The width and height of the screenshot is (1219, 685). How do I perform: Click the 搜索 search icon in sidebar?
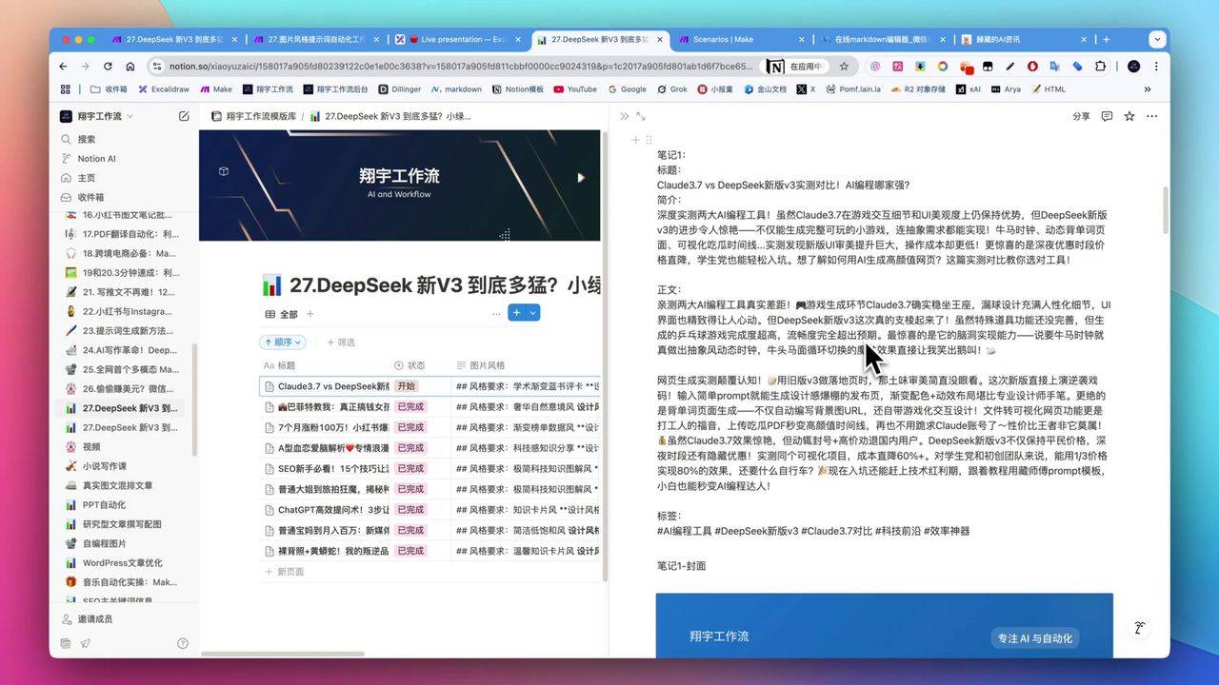point(84,138)
